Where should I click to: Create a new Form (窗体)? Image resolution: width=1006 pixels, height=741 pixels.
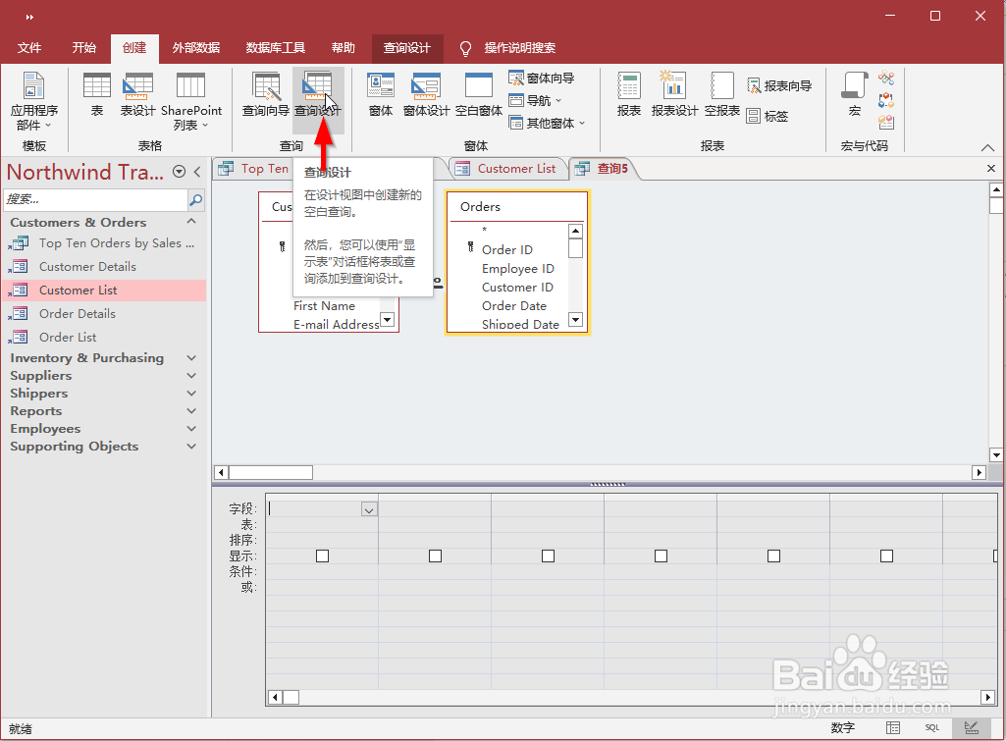(381, 94)
